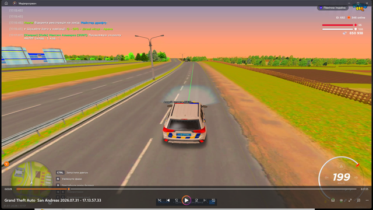Click the video title Grand Theft Auto San Andreas
This screenshot has height=210, width=373.
tap(52, 201)
